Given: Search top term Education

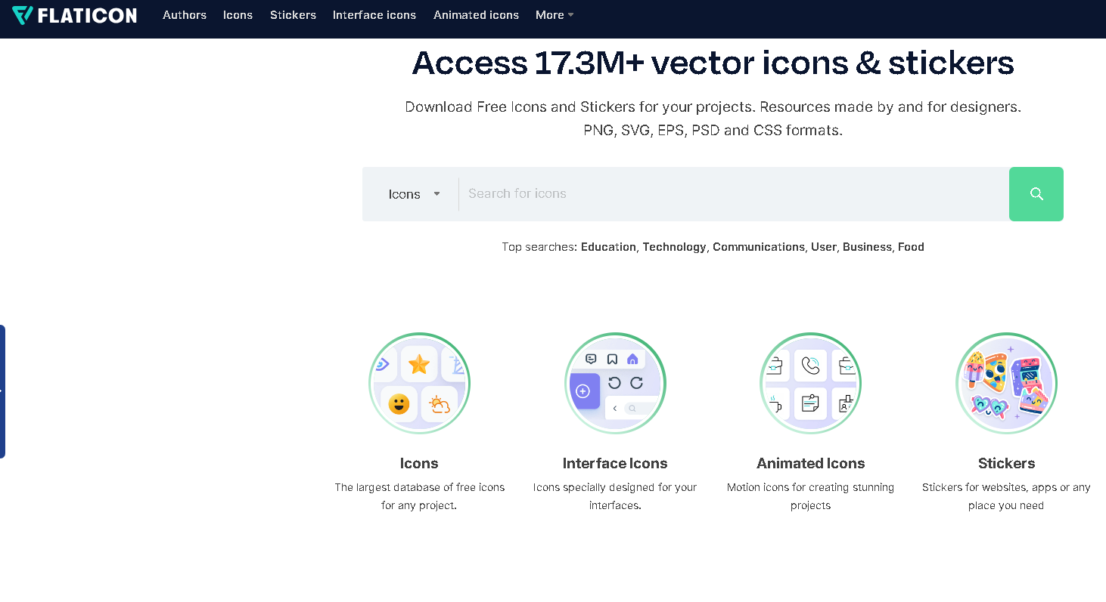Looking at the screenshot, I should point(608,247).
